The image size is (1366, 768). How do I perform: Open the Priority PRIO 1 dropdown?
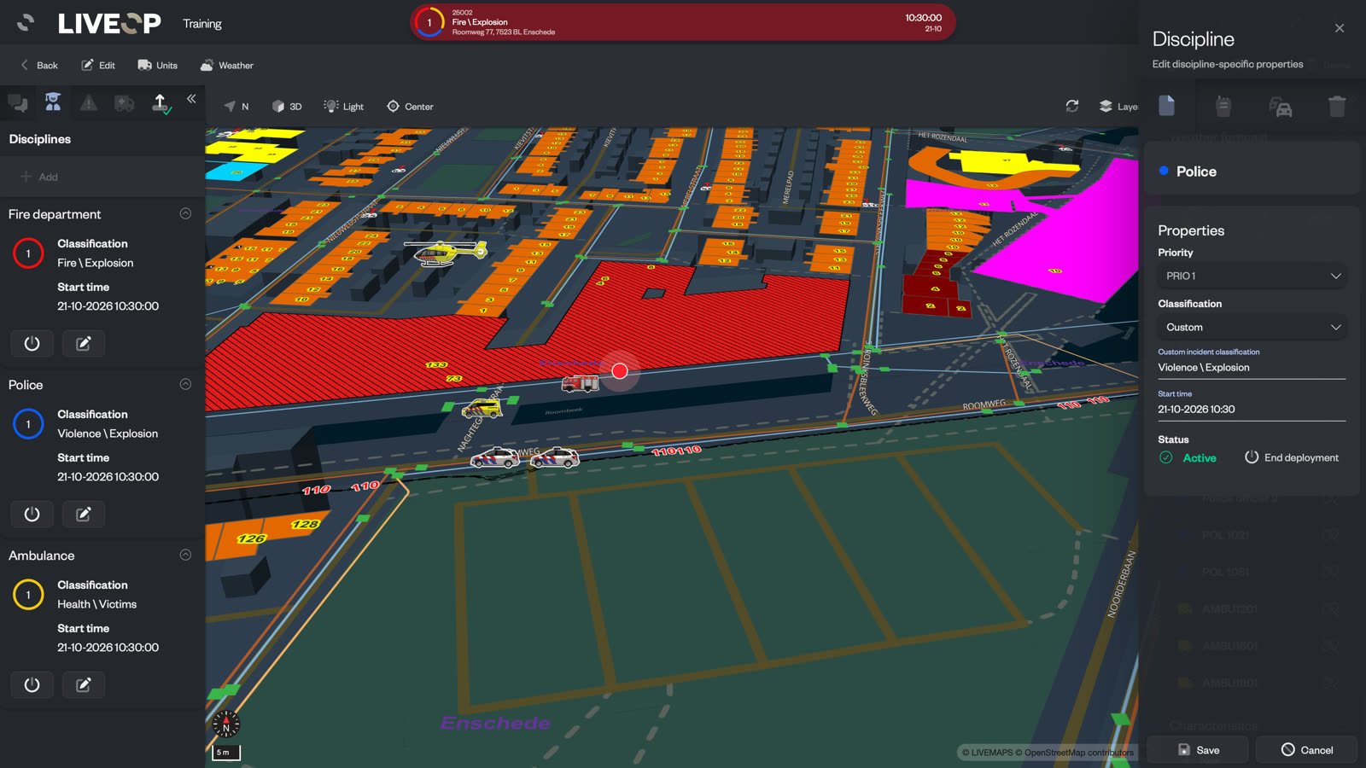pyautogui.click(x=1252, y=276)
